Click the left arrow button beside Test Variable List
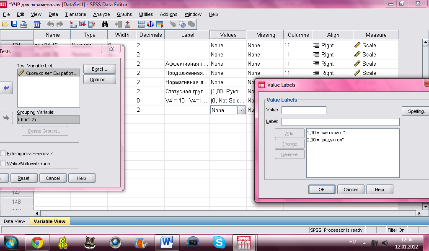 click(x=6, y=88)
